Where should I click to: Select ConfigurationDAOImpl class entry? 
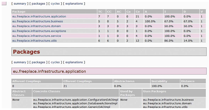click(x=76, y=100)
